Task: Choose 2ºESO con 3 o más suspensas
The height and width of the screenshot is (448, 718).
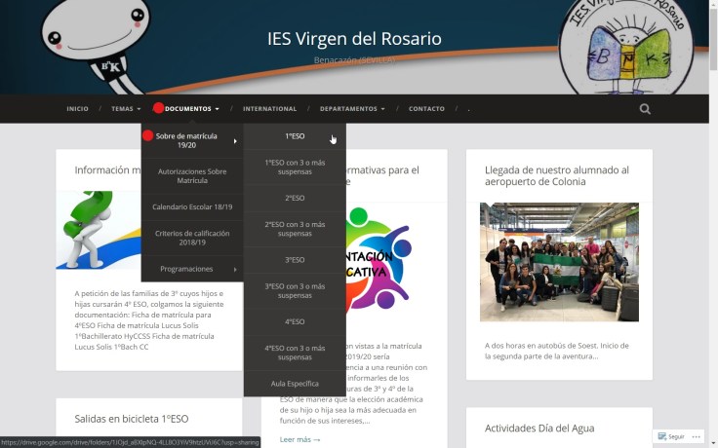Action: coord(295,229)
